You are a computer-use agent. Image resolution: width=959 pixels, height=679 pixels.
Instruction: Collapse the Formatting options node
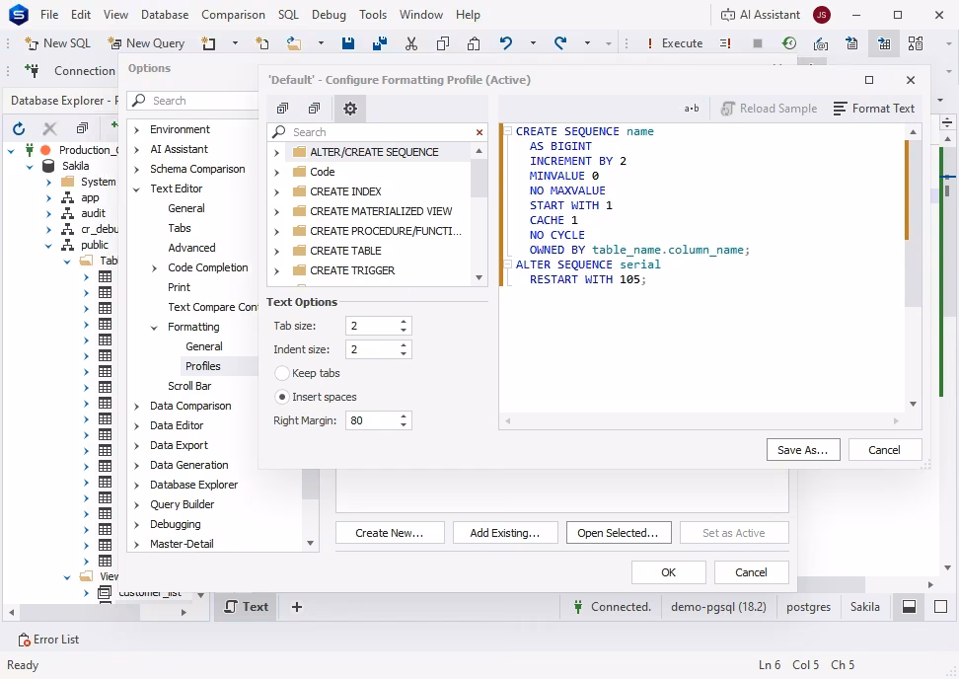(x=155, y=328)
